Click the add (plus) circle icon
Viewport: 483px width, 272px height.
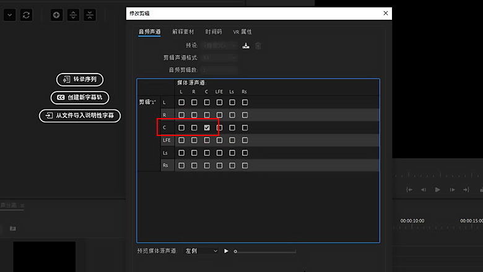click(56, 15)
